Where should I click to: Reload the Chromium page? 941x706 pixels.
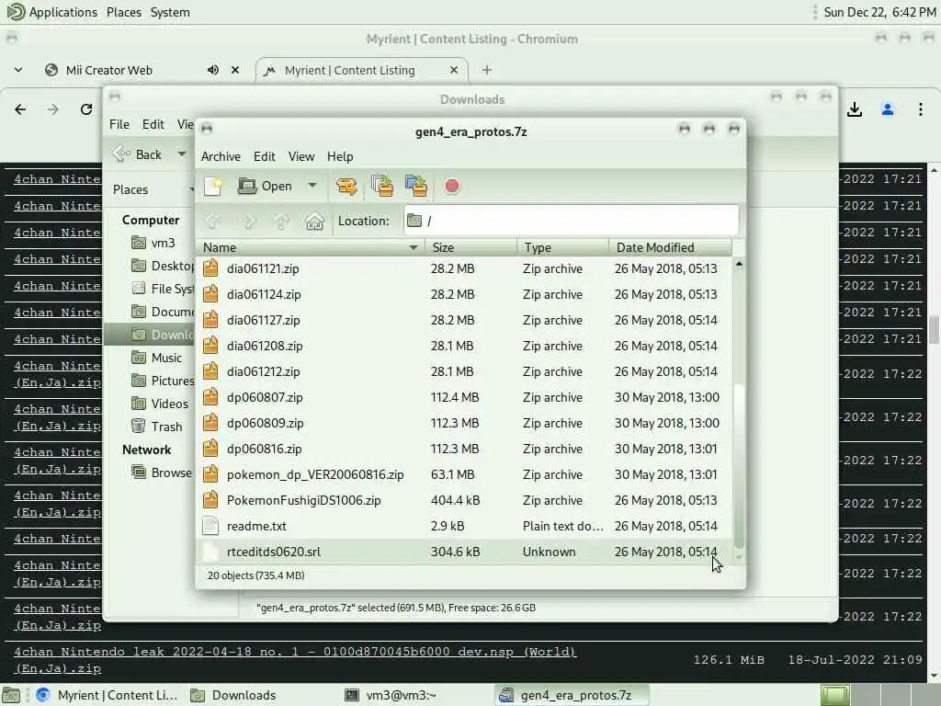(x=86, y=109)
